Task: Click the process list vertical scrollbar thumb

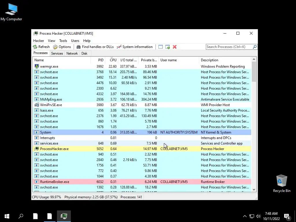Action: (x=254, y=72)
